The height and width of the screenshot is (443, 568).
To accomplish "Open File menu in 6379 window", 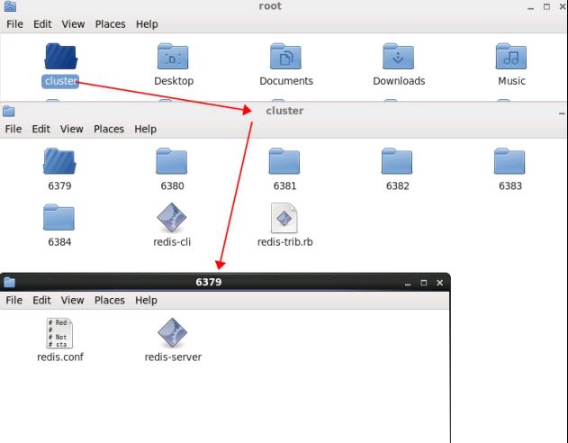I will (14, 300).
